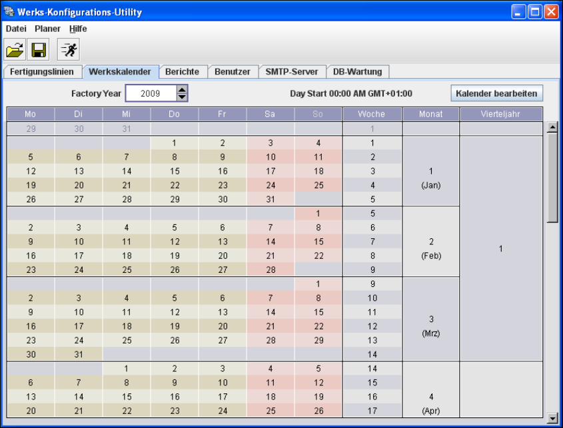This screenshot has width=563, height=428.
Task: Open the SMTP-Server tab
Action: [x=292, y=72]
